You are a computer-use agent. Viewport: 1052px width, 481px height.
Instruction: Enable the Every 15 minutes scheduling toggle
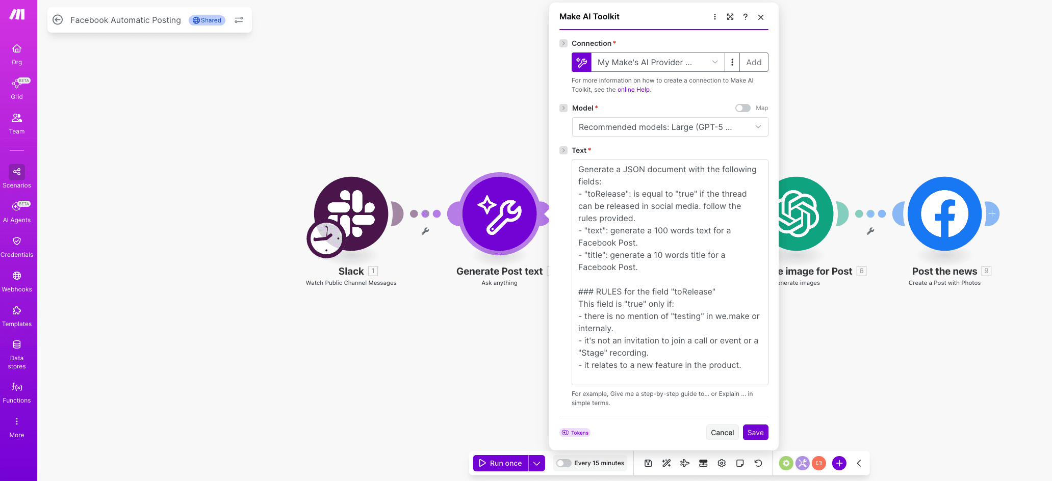(563, 463)
